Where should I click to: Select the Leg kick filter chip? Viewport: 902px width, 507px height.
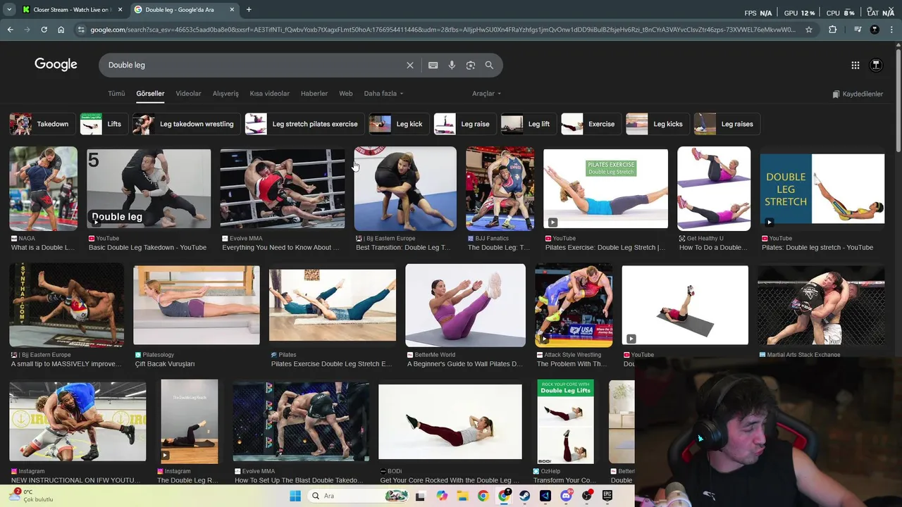tap(399, 124)
